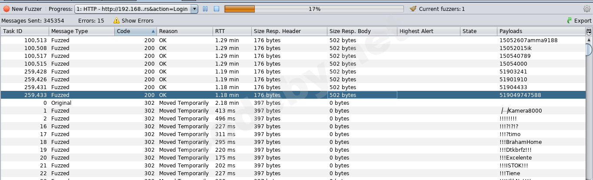593x180 pixels.
Task: Click the Message Type column header
Action: tap(82, 31)
